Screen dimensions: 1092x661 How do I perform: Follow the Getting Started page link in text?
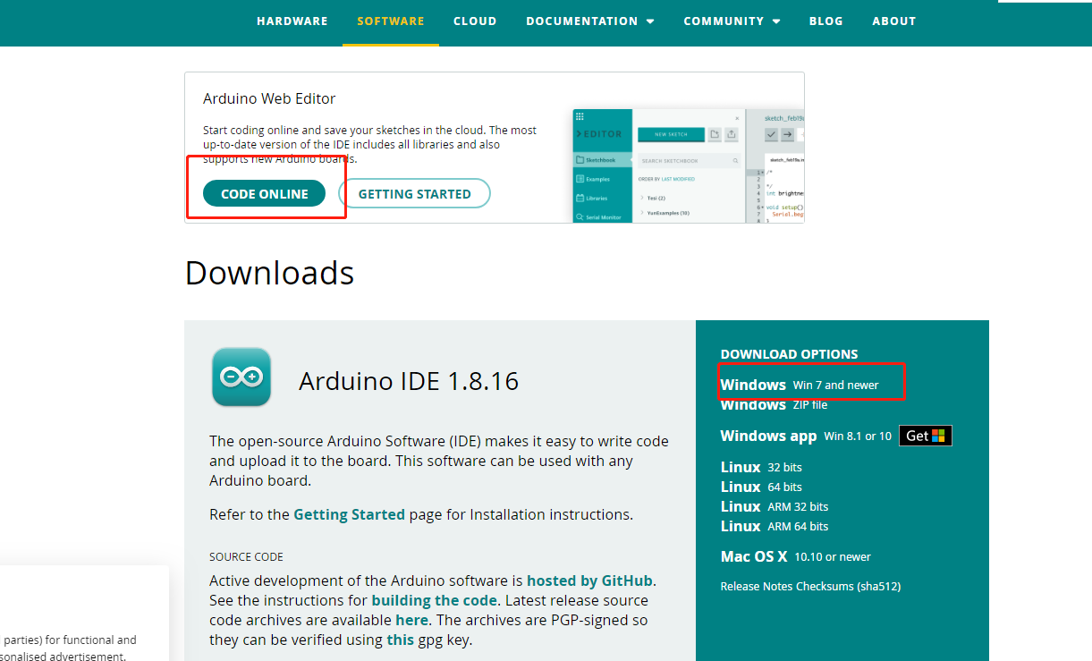(x=349, y=514)
